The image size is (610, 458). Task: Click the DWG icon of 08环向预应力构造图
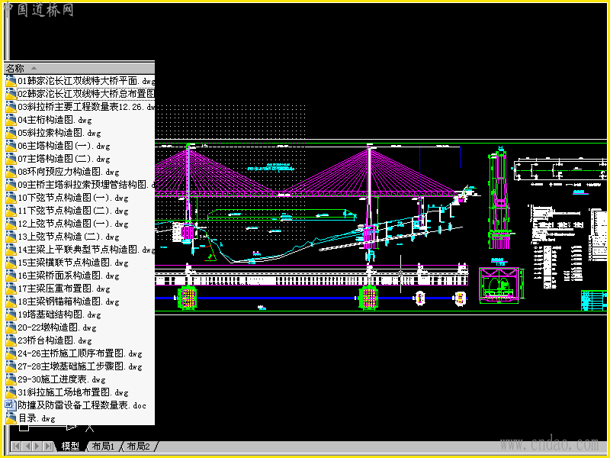tap(11, 172)
